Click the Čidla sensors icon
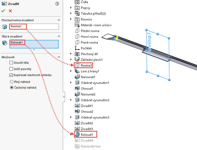The height and width of the screenshot is (150, 197). [x=77, y=2]
